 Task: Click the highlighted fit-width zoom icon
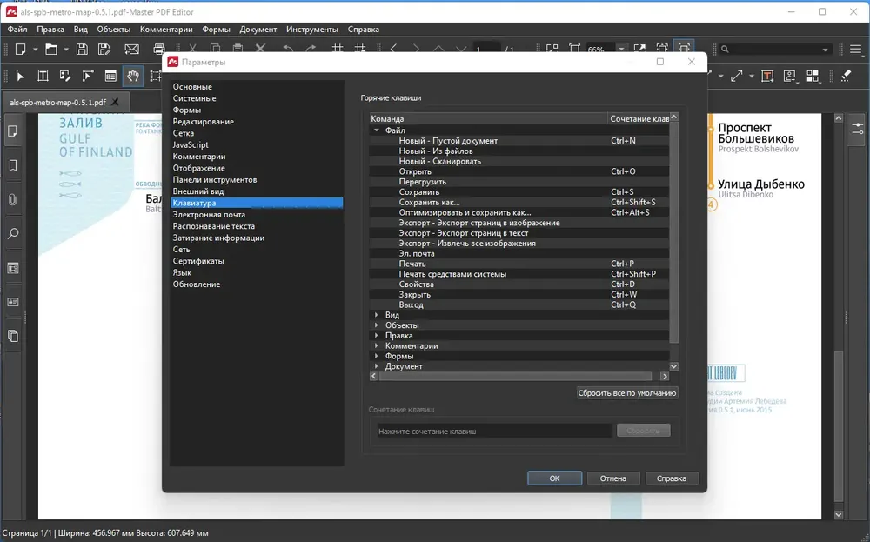pos(684,48)
